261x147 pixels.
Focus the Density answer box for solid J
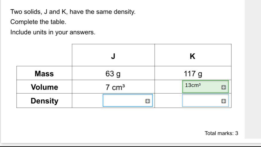(128, 100)
